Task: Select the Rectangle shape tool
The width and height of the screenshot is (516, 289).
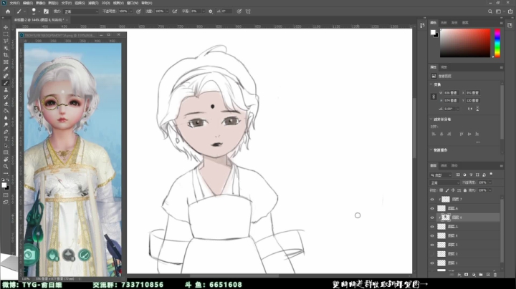Action: [6, 152]
